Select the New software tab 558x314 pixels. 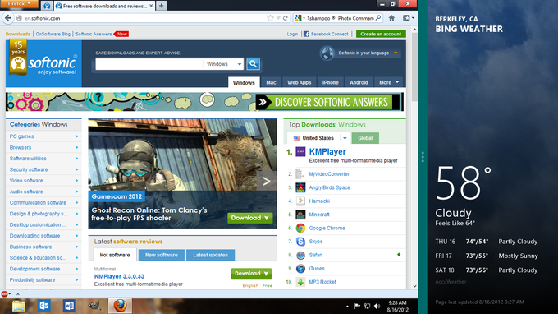(161, 255)
